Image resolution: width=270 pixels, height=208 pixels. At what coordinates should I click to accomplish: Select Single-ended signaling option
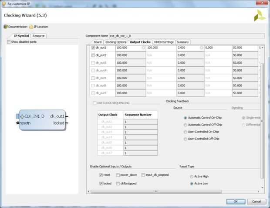point(243,118)
